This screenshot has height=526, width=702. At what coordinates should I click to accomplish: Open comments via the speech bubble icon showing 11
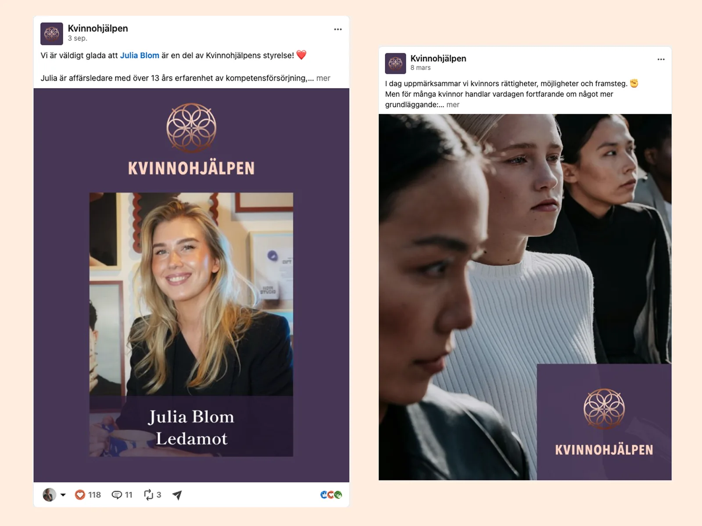[117, 495]
